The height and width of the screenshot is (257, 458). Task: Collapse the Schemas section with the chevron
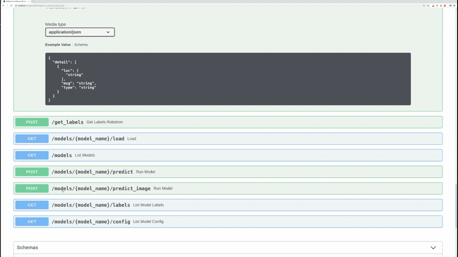pos(433,248)
